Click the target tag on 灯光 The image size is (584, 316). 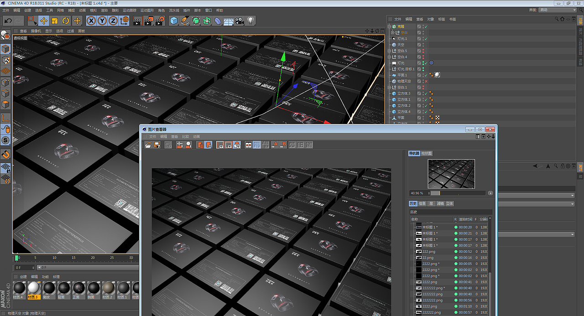(432, 63)
